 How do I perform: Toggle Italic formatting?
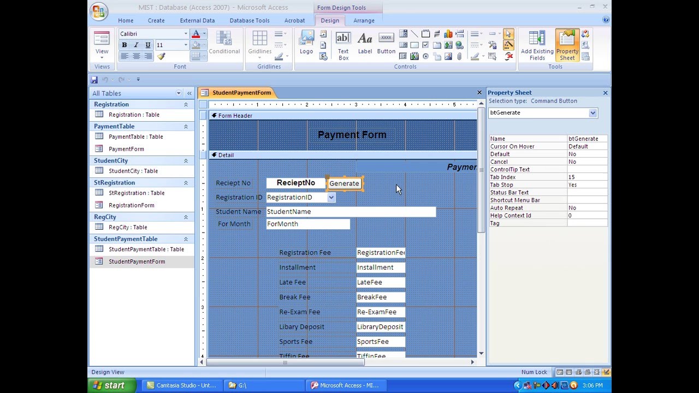tap(136, 45)
